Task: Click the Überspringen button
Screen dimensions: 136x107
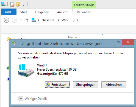Action: [85, 85]
